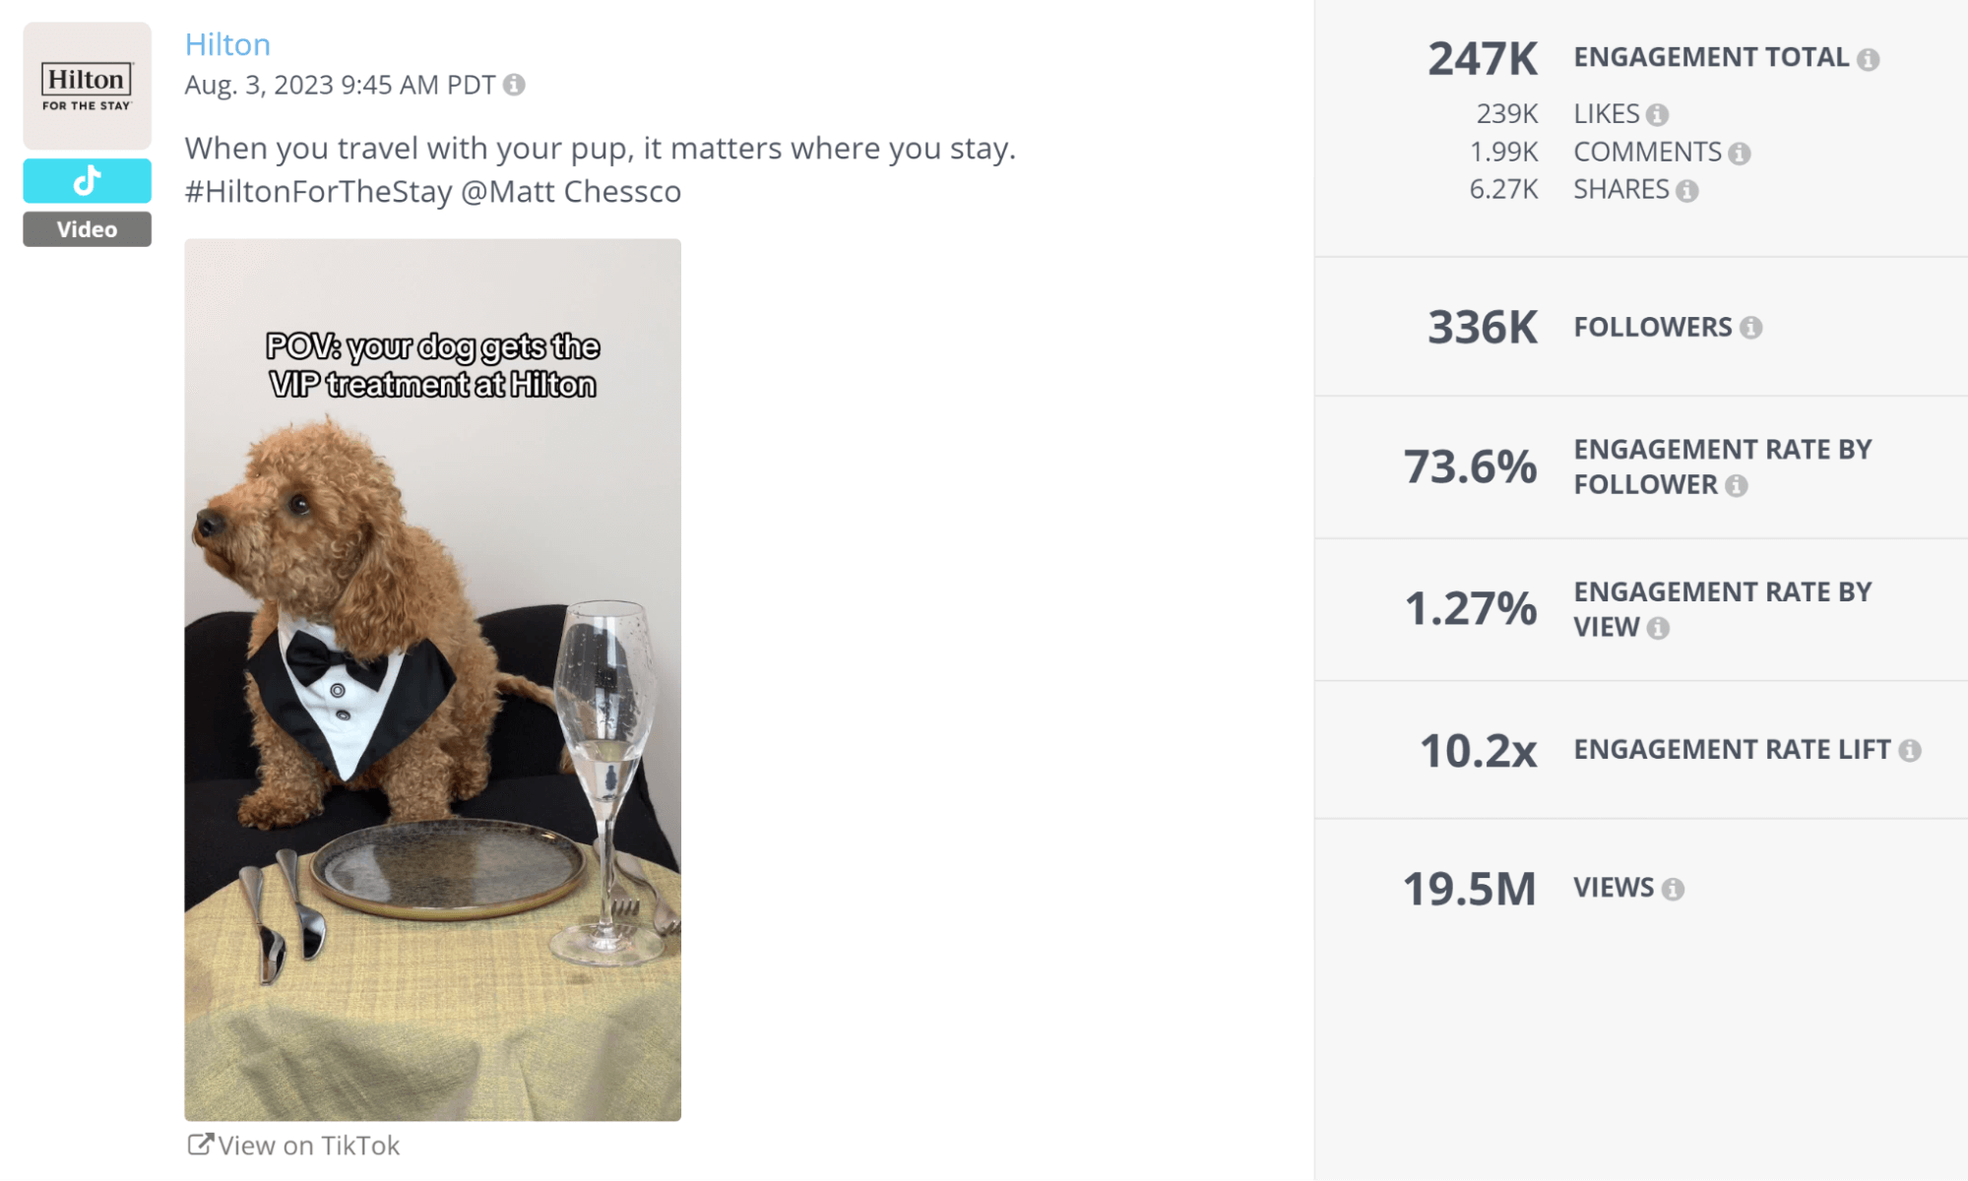Click the info icon next to Shares

tap(1689, 189)
